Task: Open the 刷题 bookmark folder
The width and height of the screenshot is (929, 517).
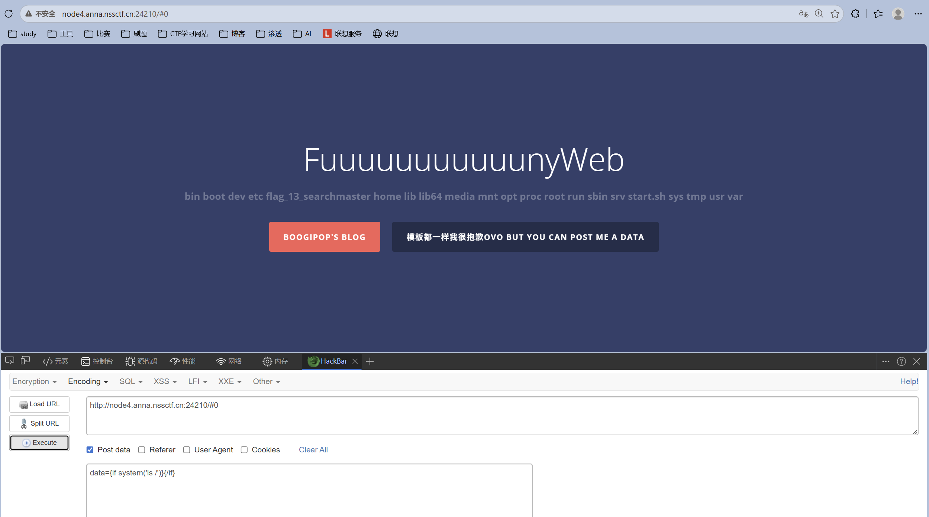Action: [134, 34]
